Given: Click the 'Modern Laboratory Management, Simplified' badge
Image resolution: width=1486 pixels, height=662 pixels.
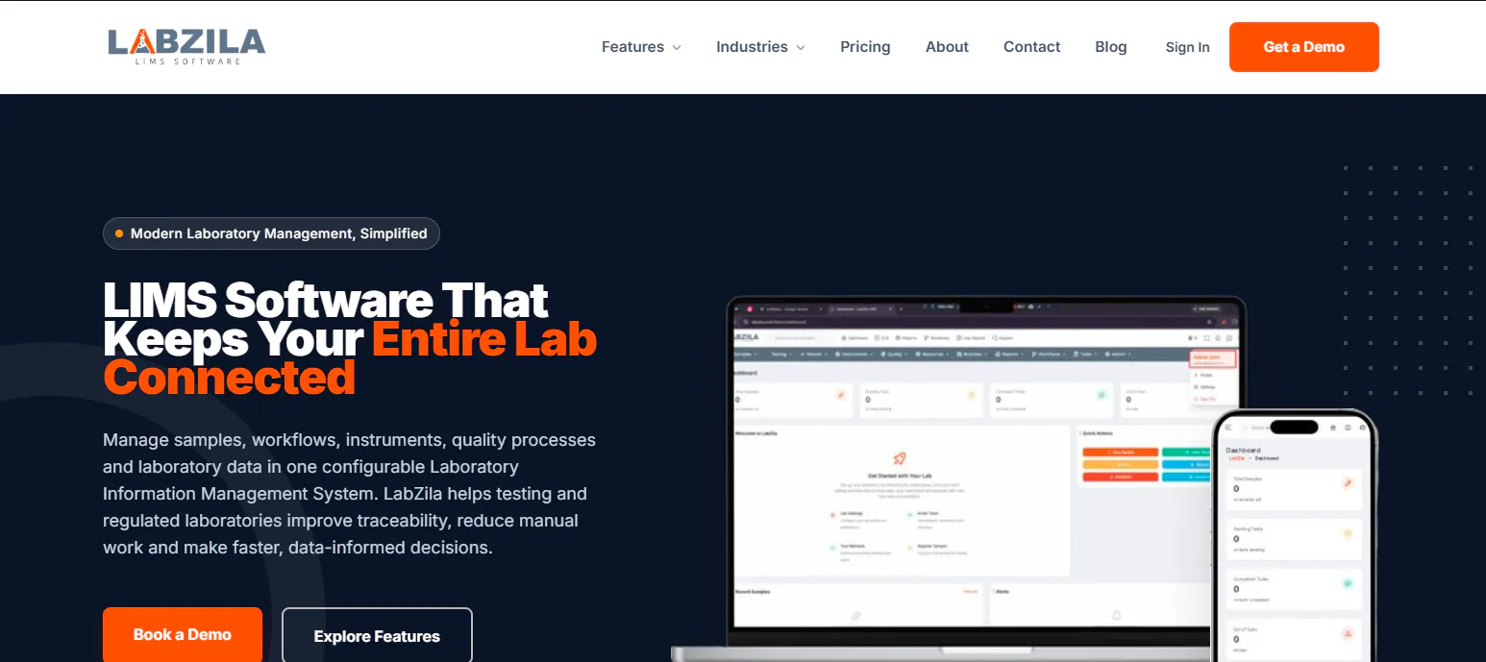Looking at the screenshot, I should tap(271, 233).
